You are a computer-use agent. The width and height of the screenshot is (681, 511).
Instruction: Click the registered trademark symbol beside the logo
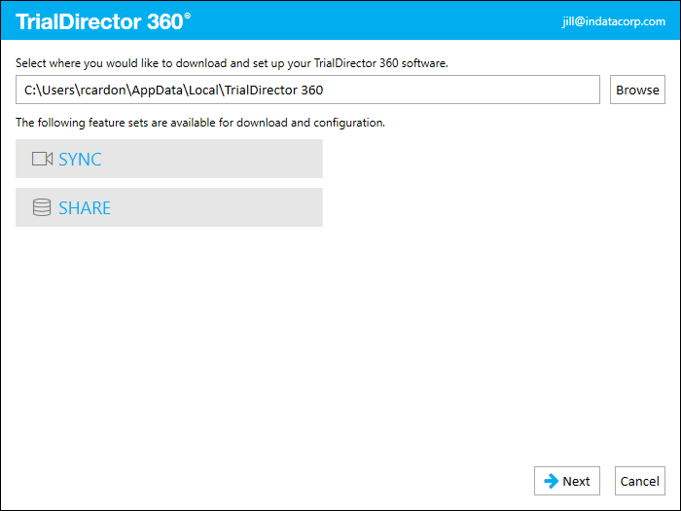point(187,16)
